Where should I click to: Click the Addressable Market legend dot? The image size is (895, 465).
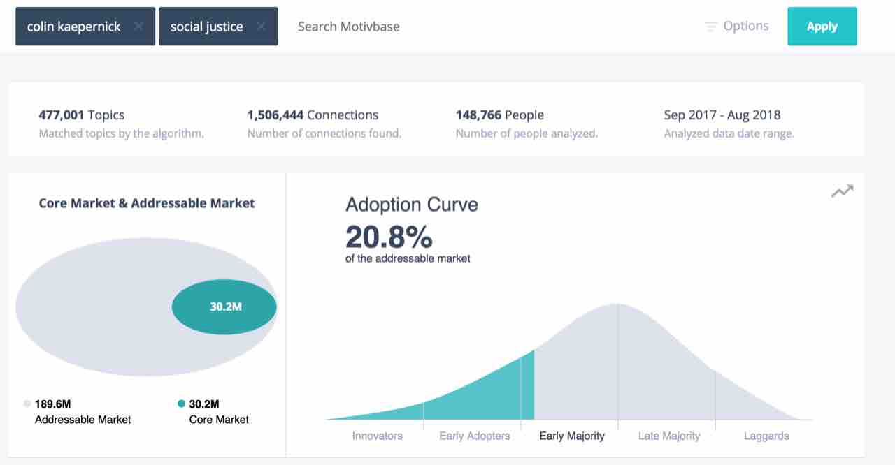click(x=27, y=404)
